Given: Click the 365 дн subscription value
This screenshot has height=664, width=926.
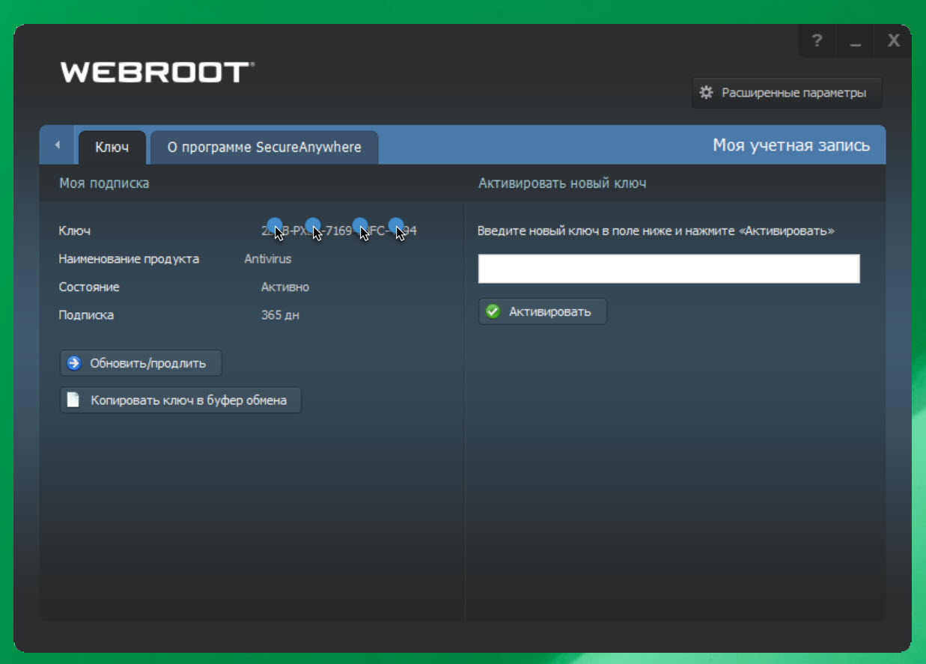Looking at the screenshot, I should [x=280, y=315].
